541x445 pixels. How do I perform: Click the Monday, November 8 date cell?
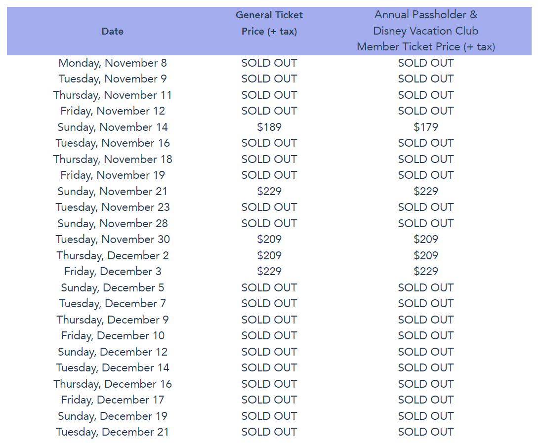coord(113,63)
